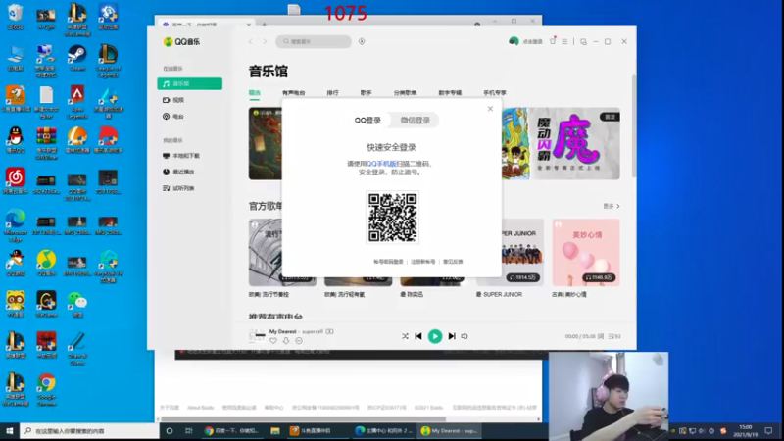Click the song recognition icon beside search
The width and height of the screenshot is (784, 441).
coord(362,41)
